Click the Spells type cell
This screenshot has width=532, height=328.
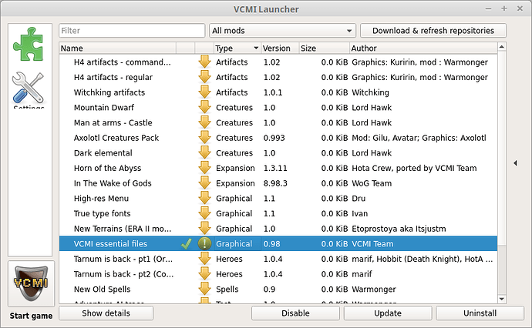[227, 289]
